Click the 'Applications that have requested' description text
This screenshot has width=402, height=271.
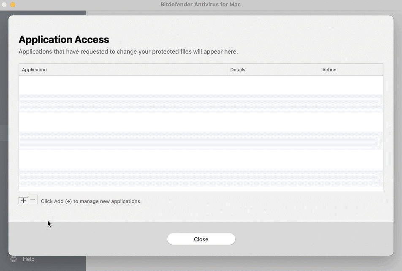pos(128,51)
